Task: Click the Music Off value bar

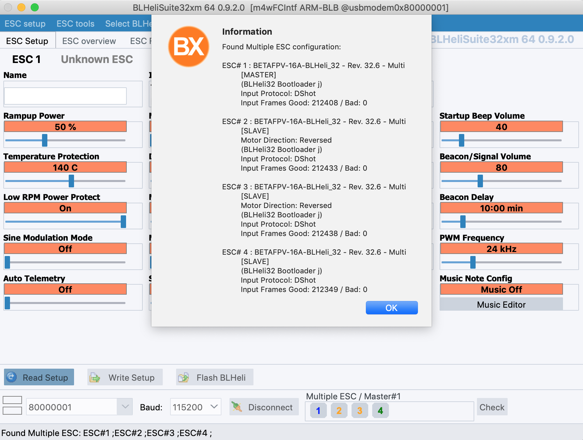Action: 501,289
